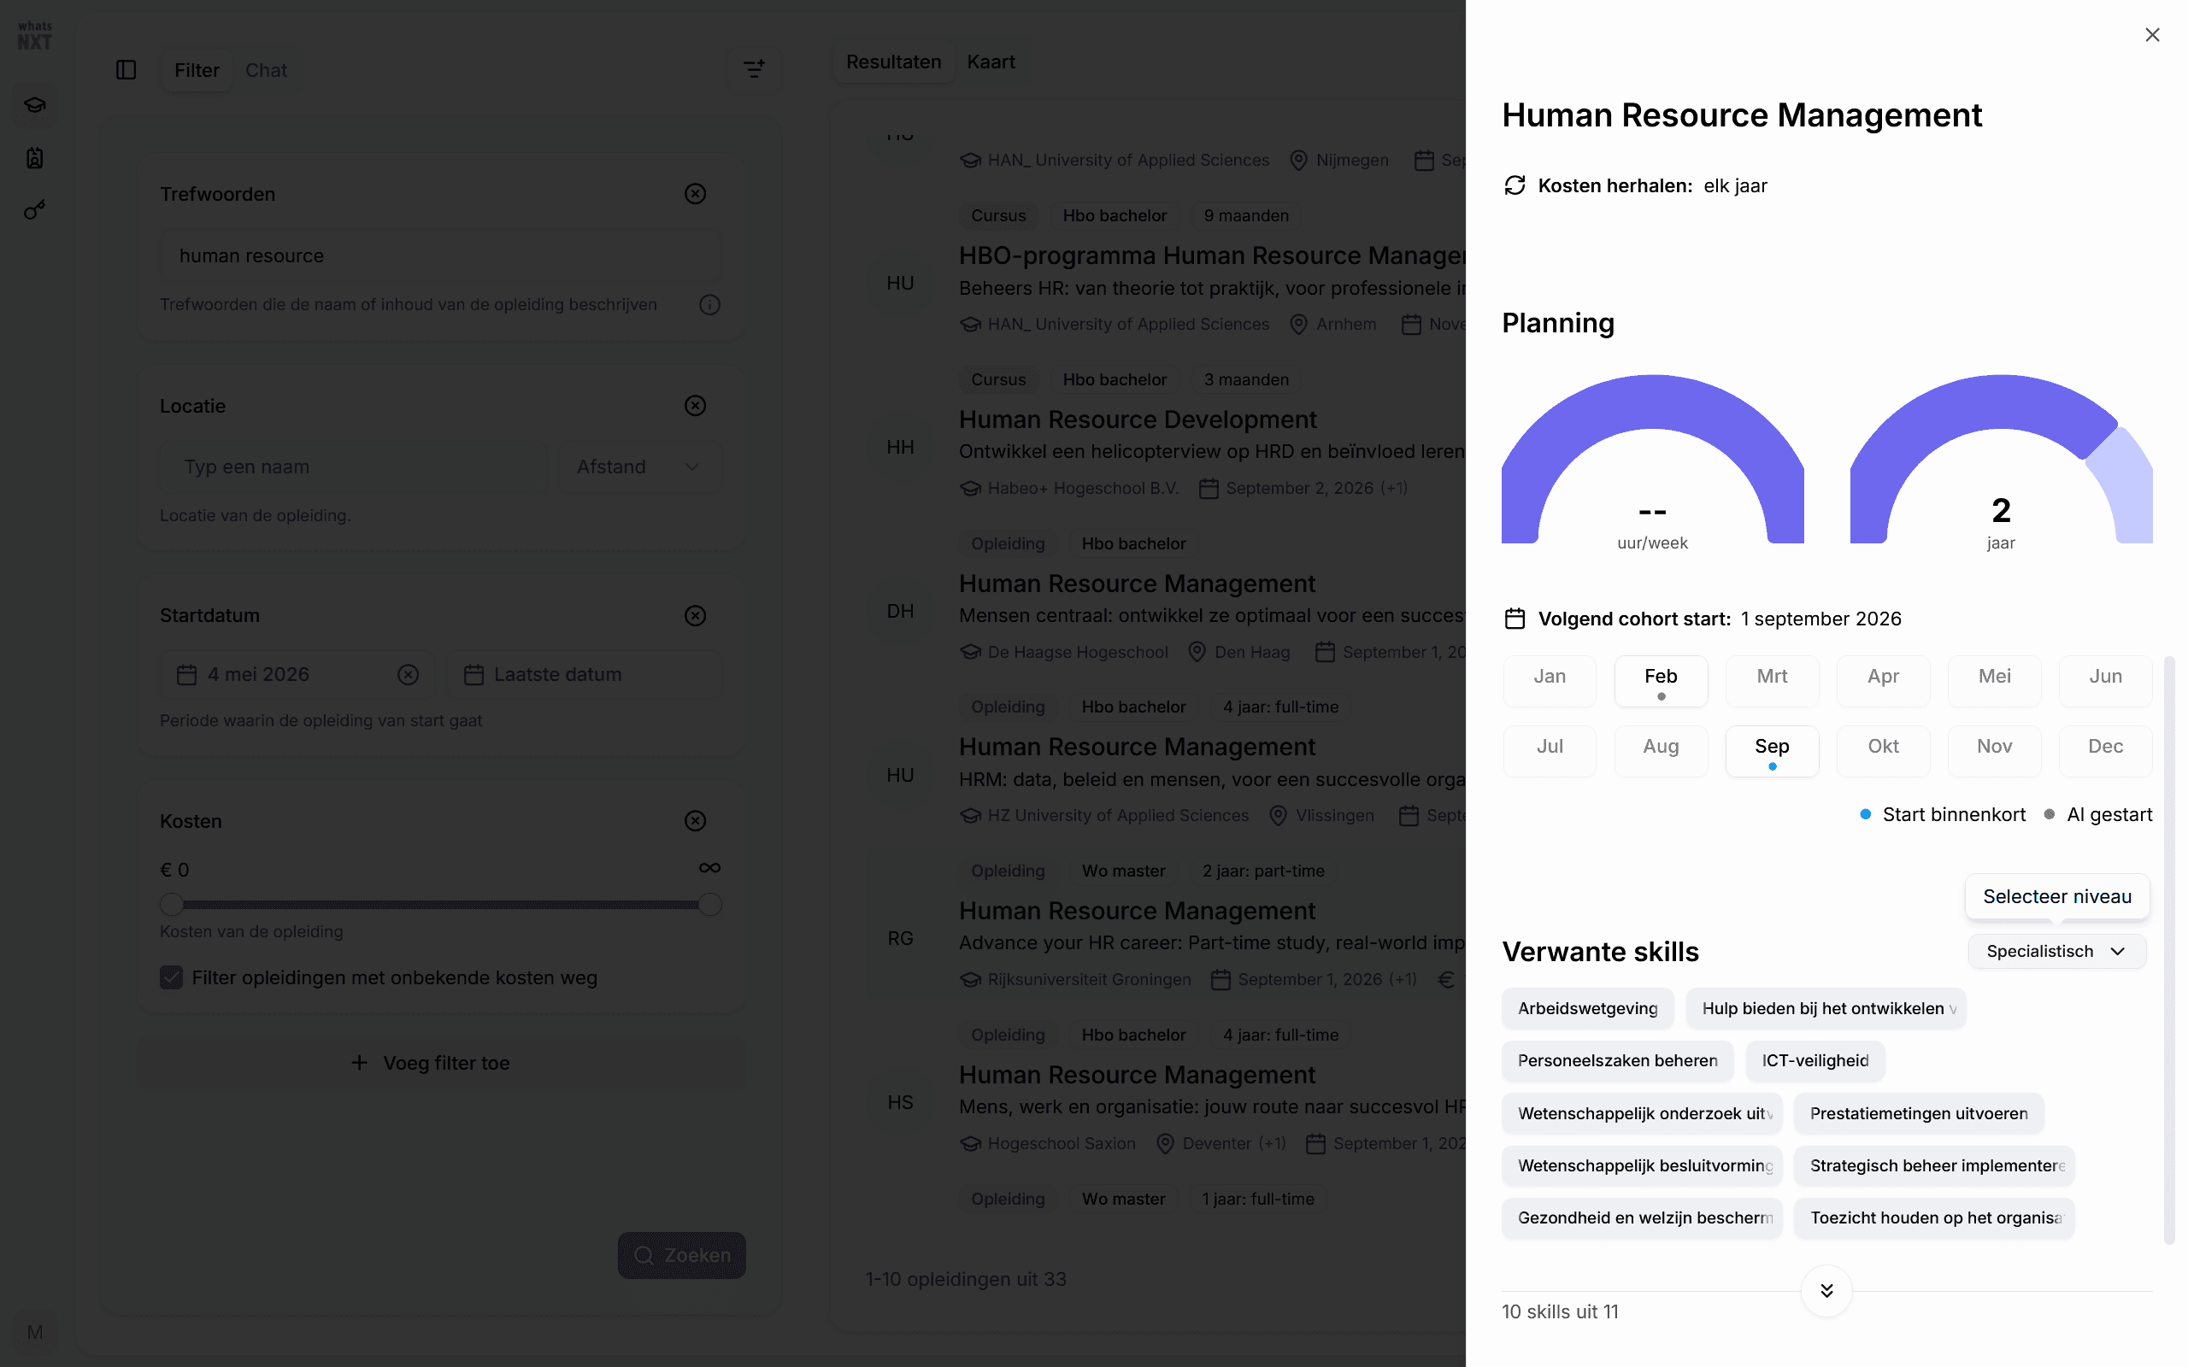Select Hulp bieden bij het ontwikkelen tag
The width and height of the screenshot is (2188, 1367).
pos(1826,1008)
